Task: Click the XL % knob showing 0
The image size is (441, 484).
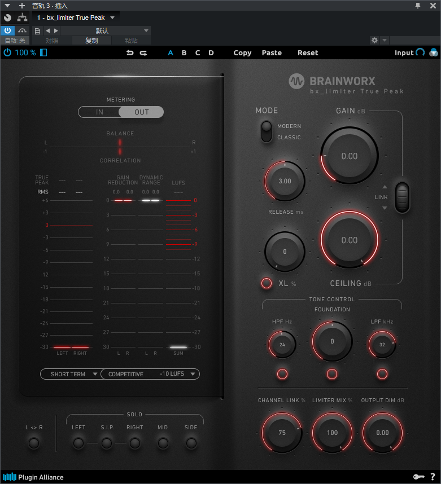Action: 285,252
